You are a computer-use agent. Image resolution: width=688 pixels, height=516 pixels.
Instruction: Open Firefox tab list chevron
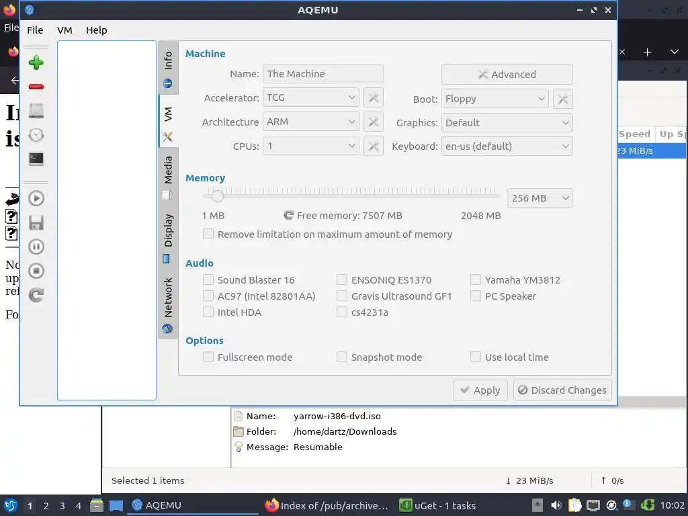[675, 52]
